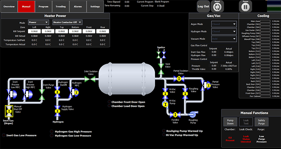Open the Inert Purge Valve
Image resolution: width=281 pixels, height=149 pixels.
point(42,95)
